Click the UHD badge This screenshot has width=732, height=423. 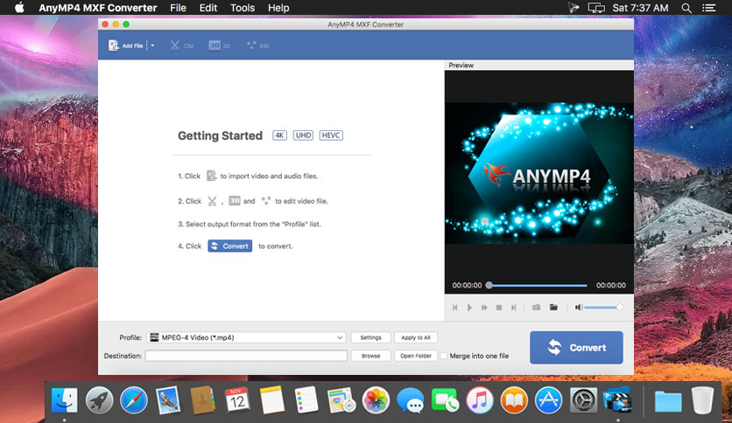click(303, 135)
